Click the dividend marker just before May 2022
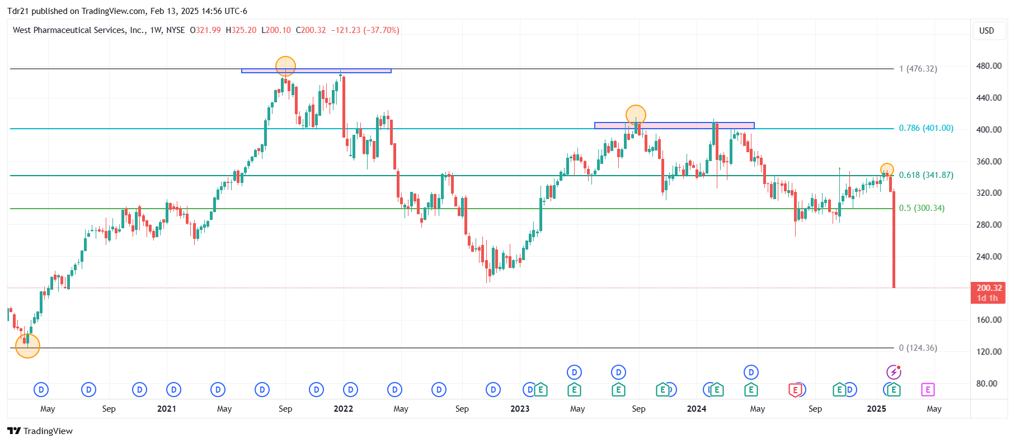 394,389
